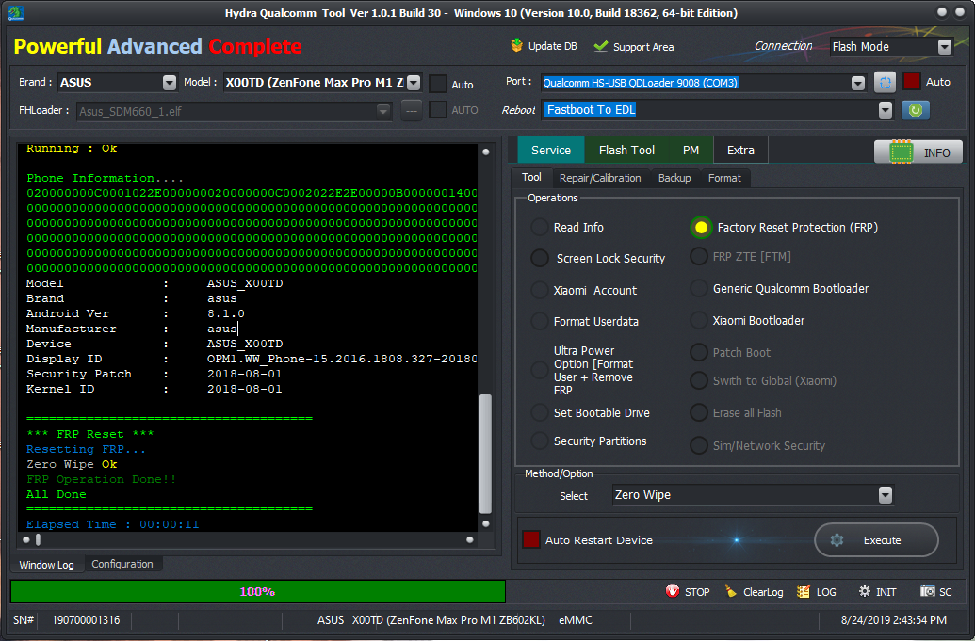Click the FHLoader browse button
975x641 pixels.
[x=412, y=110]
